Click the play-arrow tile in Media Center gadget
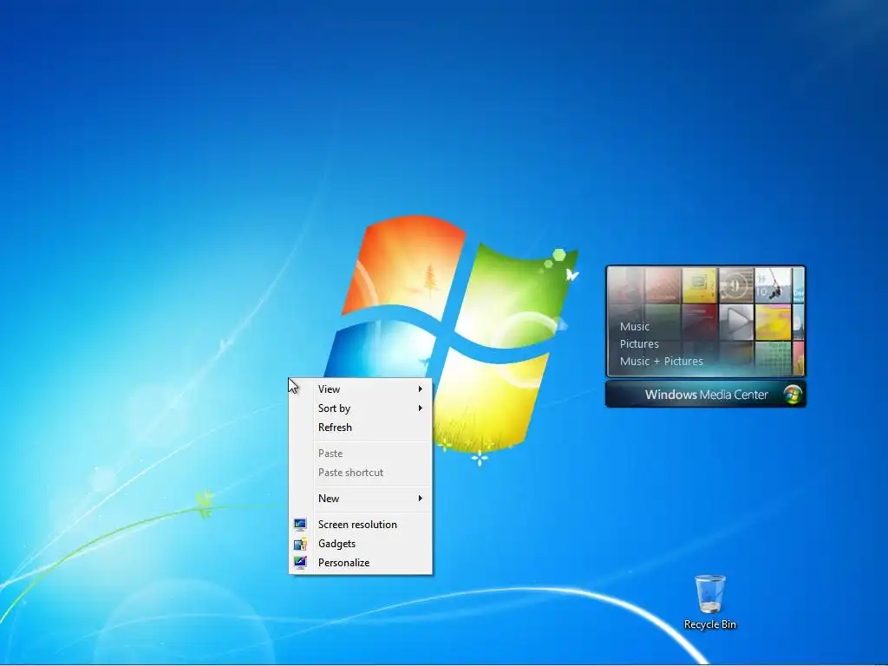This screenshot has height=666, width=888. click(x=736, y=323)
